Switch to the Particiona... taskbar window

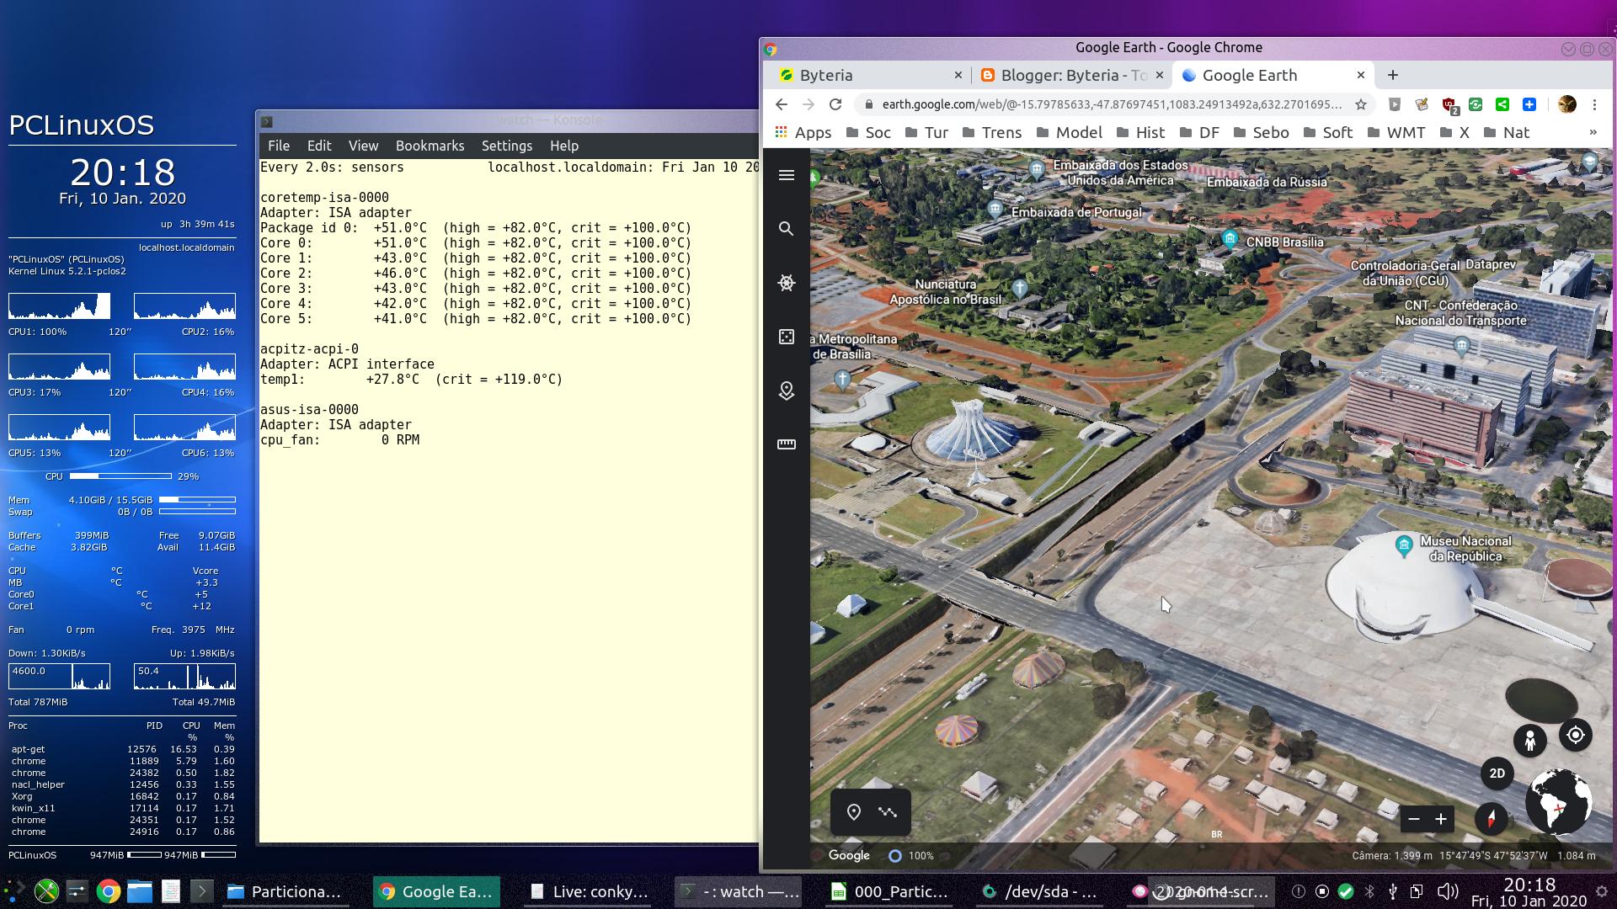click(286, 891)
